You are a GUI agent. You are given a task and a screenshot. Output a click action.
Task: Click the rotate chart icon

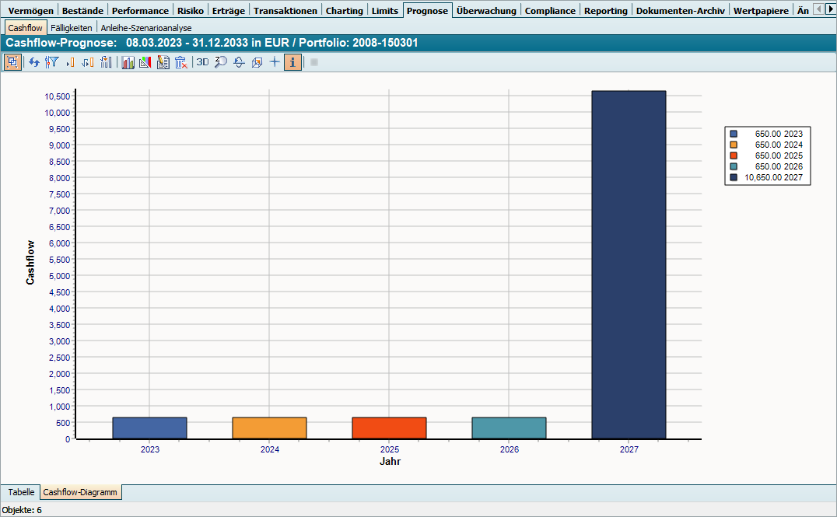click(239, 62)
